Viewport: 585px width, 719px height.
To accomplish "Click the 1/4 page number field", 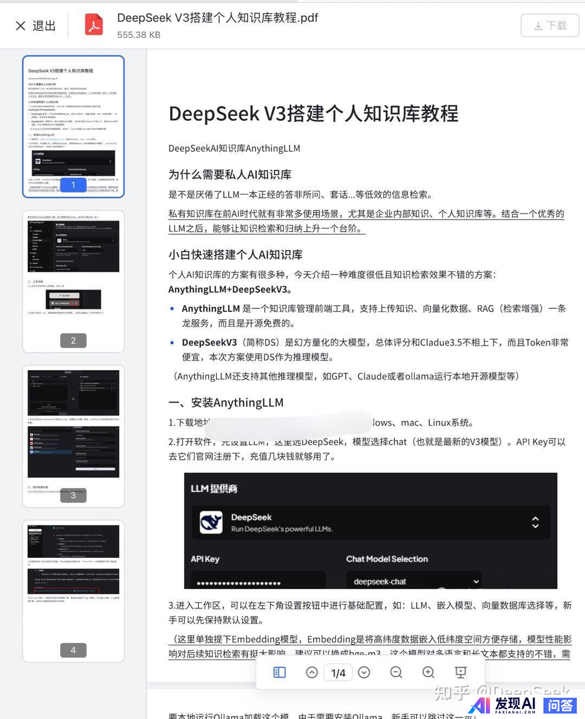I will (338, 672).
